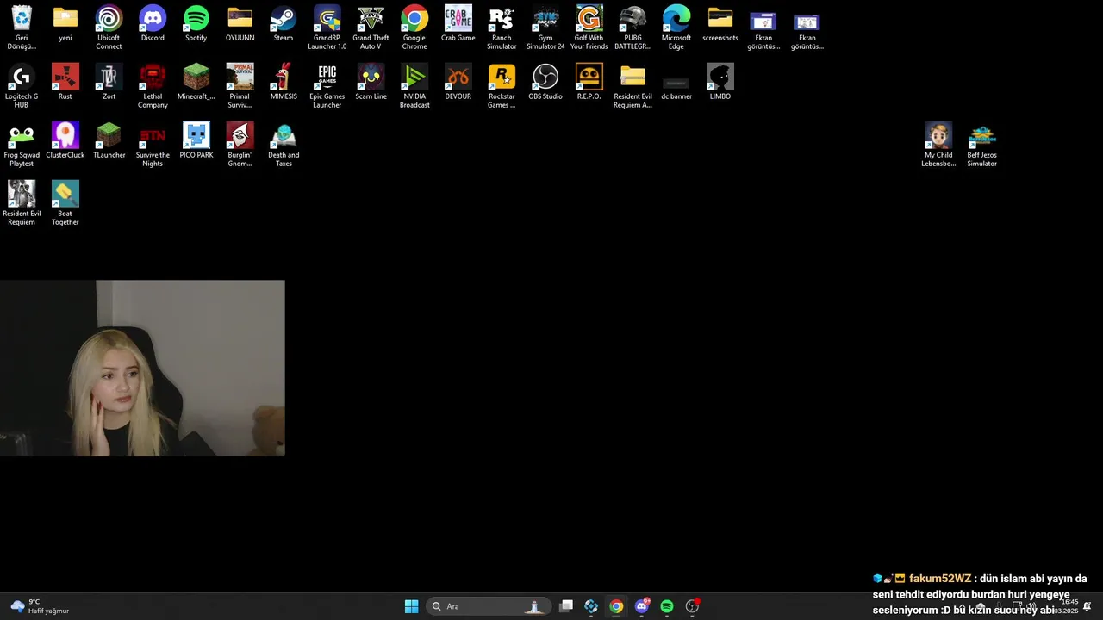Open the screenshots folder

click(720, 24)
